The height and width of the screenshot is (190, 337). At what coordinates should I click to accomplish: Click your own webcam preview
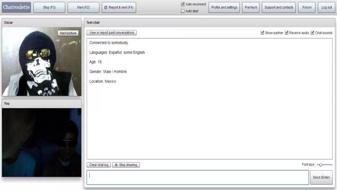point(42,142)
